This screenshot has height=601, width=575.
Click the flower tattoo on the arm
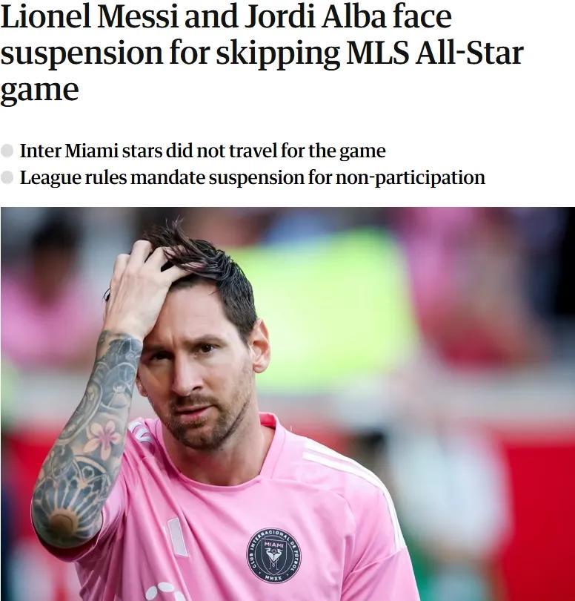[102, 437]
